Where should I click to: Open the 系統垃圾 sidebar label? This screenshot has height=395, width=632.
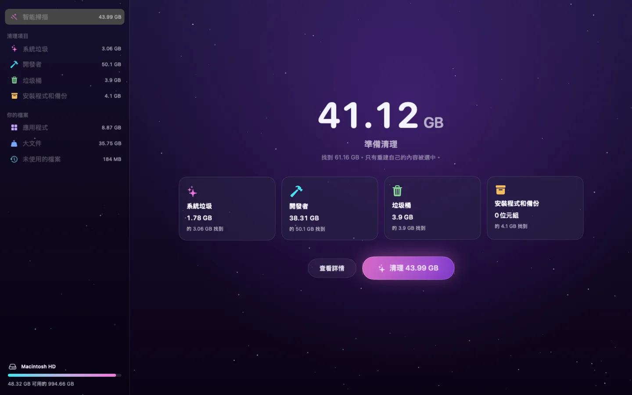pyautogui.click(x=35, y=49)
